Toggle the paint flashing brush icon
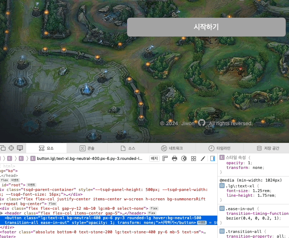 click(203, 158)
